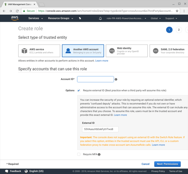Open a new browser tab
The height and width of the screenshot is (174, 188).
pos(41,5)
